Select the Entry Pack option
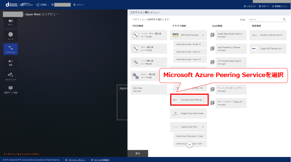 click(x=149, y=90)
